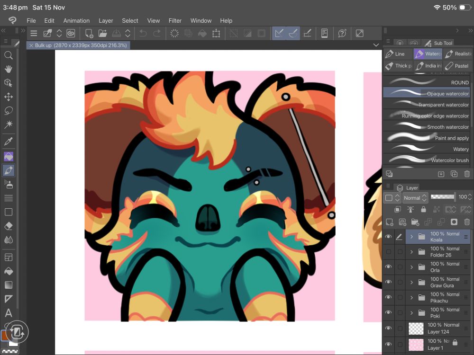The image size is (474, 355).
Task: Open file using folder icon in command bar
Action: click(x=102, y=33)
